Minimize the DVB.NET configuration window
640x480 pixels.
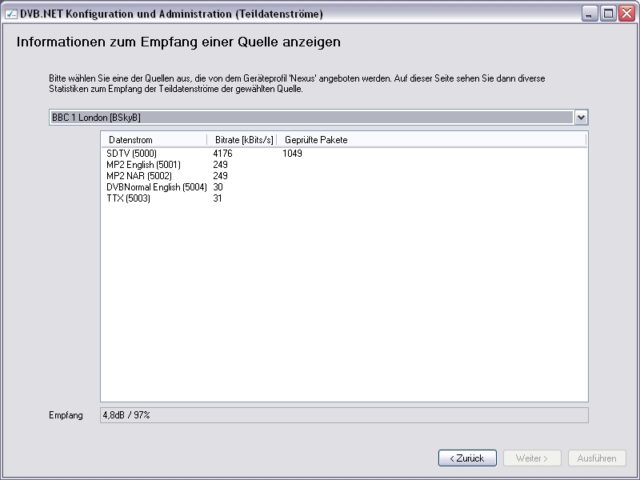[590, 14]
